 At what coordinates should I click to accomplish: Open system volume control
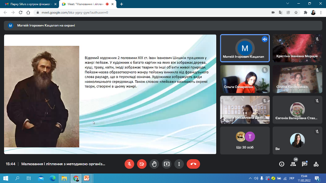(x=256, y=178)
